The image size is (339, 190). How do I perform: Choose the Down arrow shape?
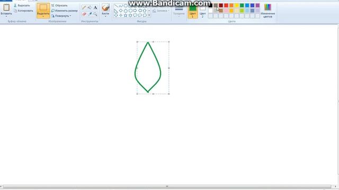[116, 15]
